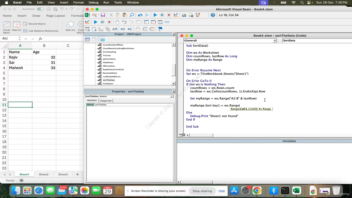Switch to Page Layout ribbon tab
Screen dimensions: 352x198
56,16
